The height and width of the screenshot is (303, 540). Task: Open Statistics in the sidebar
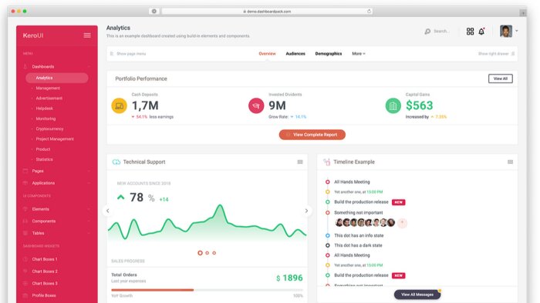click(45, 159)
